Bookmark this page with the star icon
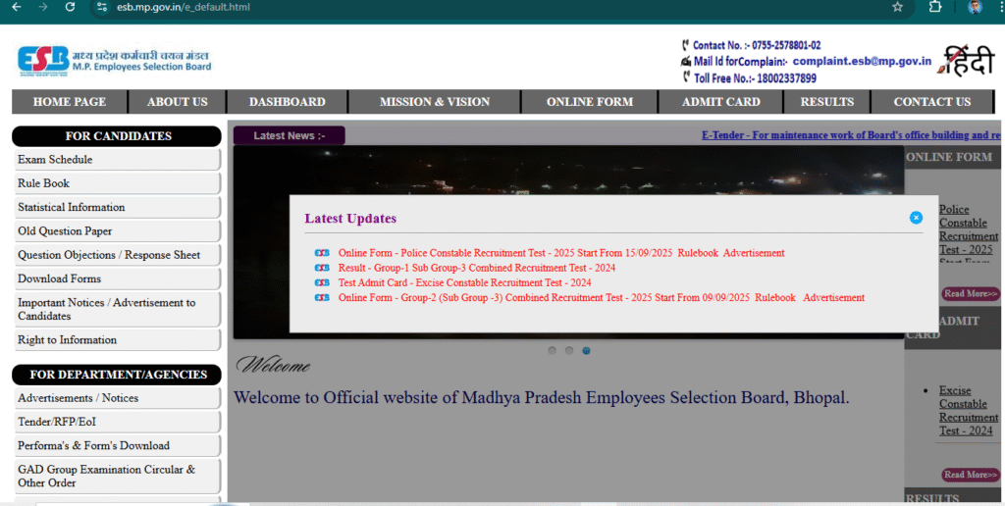Image resolution: width=1005 pixels, height=506 pixels. pyautogui.click(x=897, y=7)
